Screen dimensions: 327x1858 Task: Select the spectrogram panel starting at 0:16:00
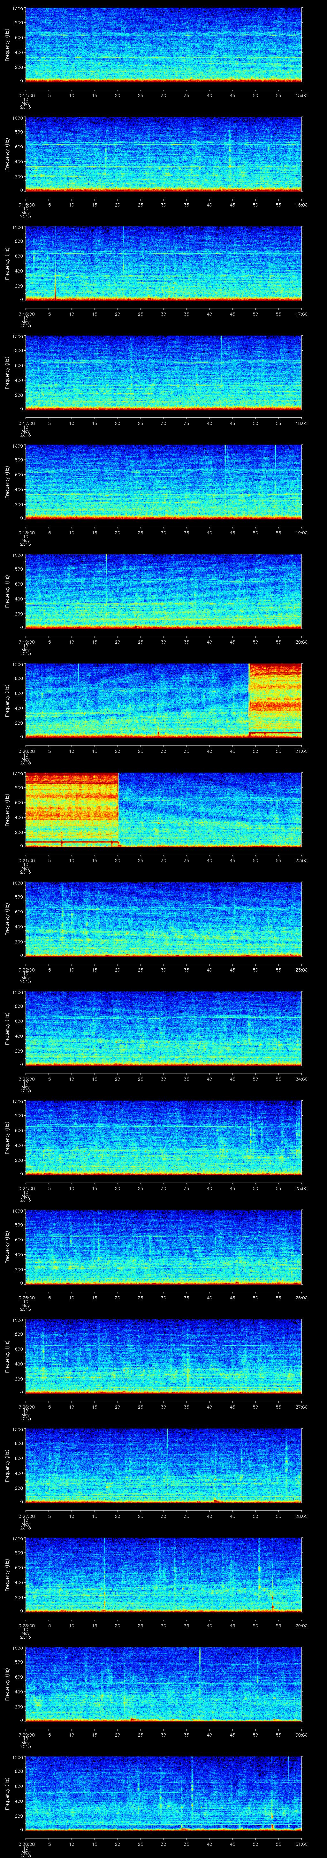[x=163, y=263]
